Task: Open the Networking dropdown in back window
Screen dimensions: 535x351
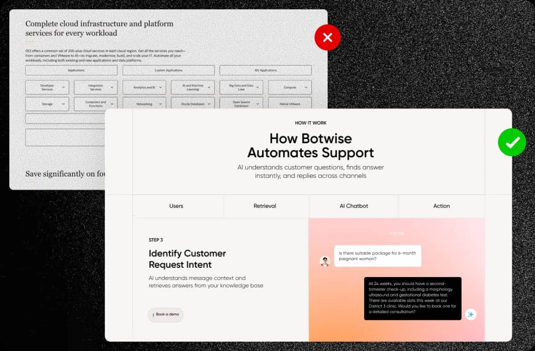Action: 144,104
